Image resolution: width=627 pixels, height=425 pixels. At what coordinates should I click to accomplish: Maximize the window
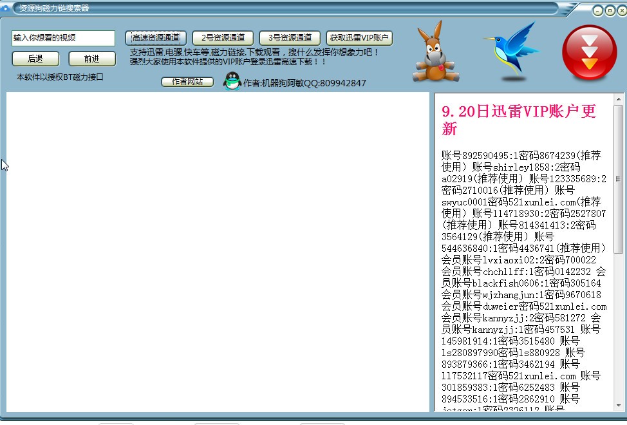(610, 11)
